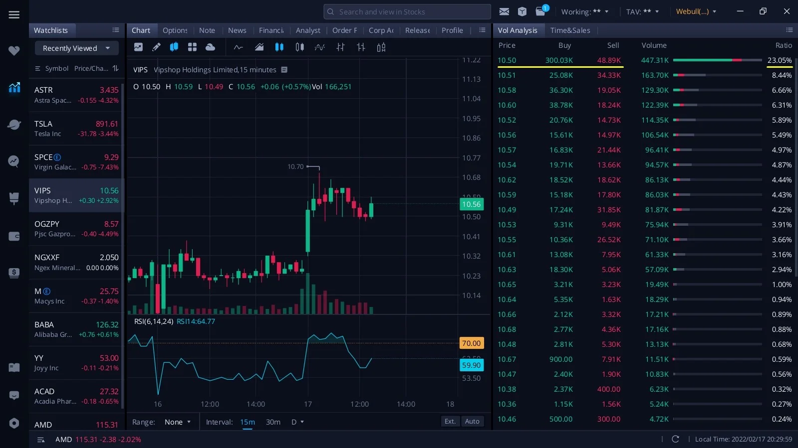Select the 30m interval

[x=273, y=422]
